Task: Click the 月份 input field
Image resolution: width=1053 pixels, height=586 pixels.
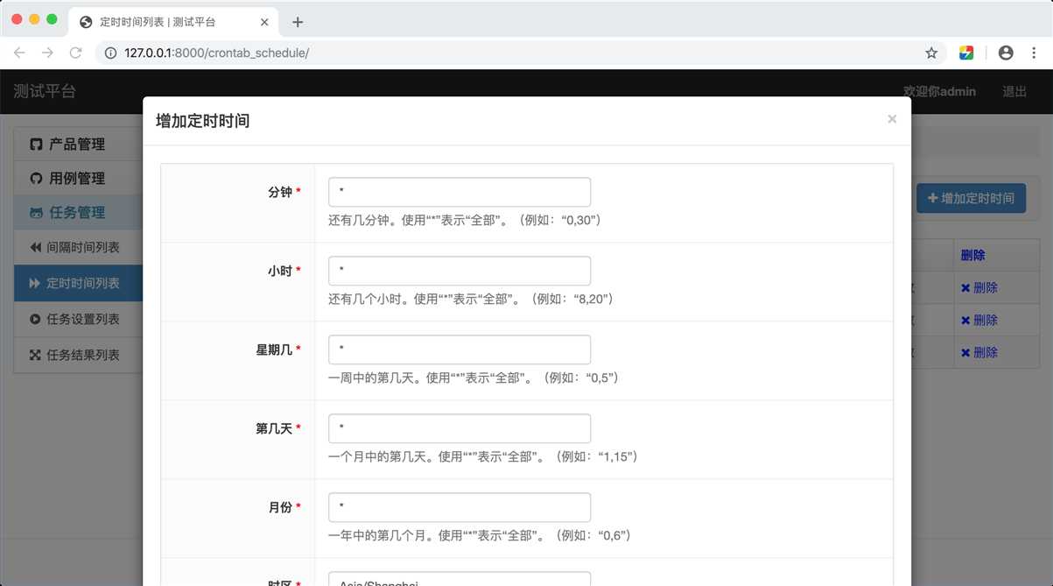Action: coord(460,507)
